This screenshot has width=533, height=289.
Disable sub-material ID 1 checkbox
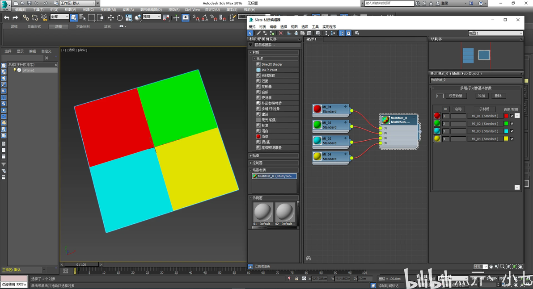coord(512,116)
